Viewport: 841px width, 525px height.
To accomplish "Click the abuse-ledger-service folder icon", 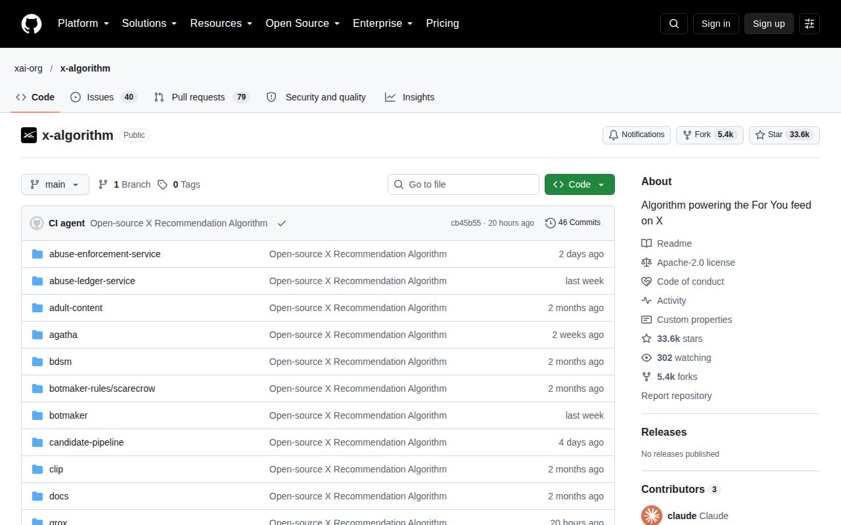I will coord(37,281).
